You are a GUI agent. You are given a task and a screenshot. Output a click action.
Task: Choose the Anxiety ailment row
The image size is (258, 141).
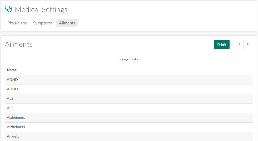click(13, 136)
